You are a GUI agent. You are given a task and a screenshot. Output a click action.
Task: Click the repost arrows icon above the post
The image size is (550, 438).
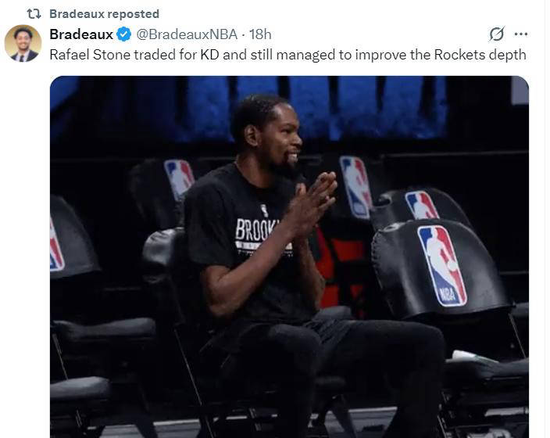(34, 14)
